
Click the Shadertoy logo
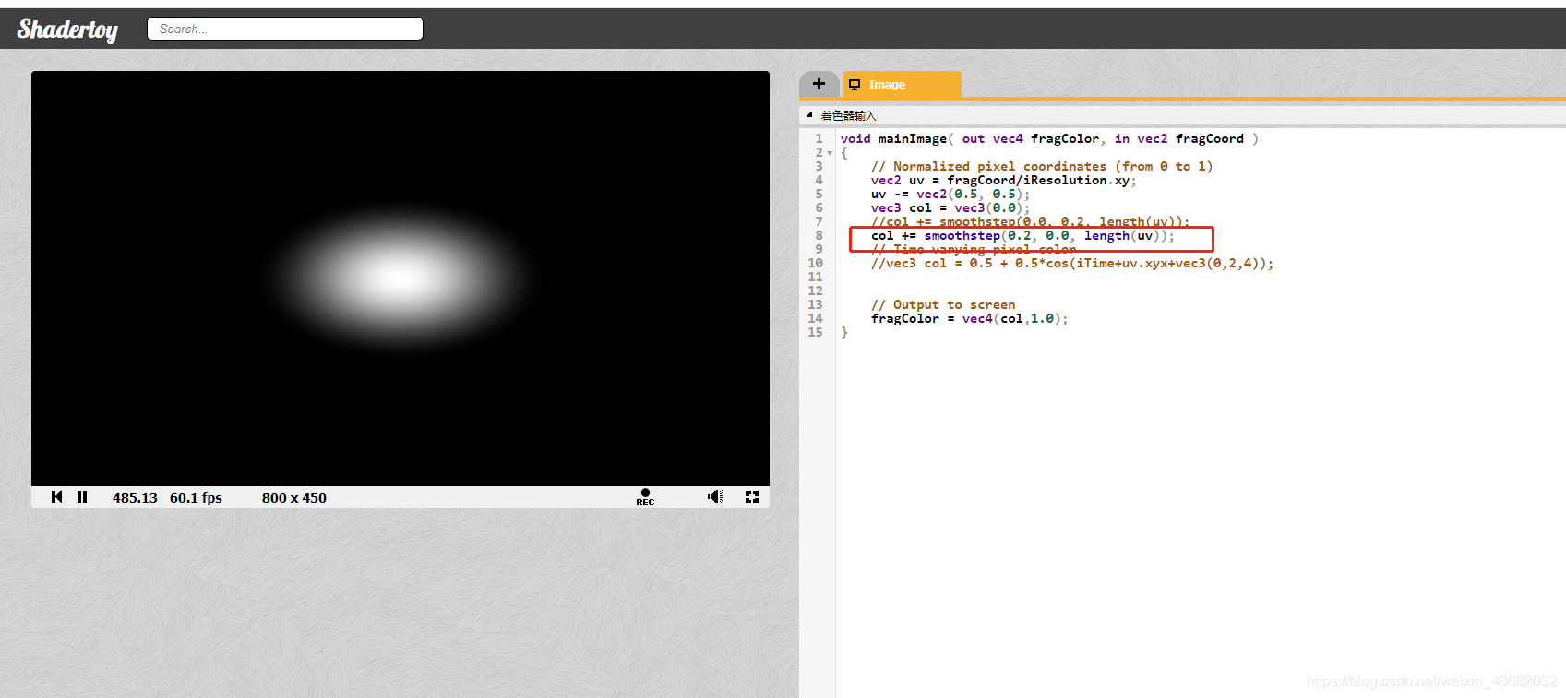(x=67, y=30)
